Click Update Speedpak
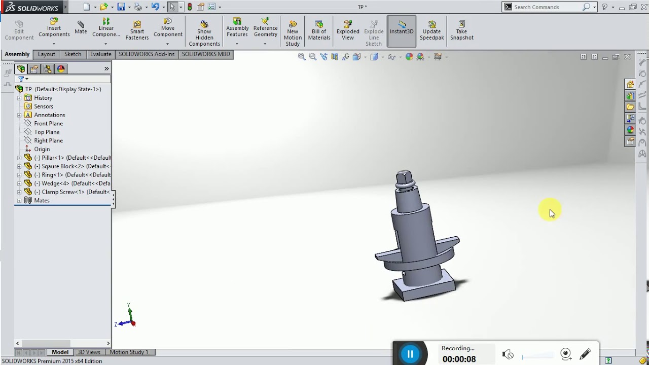This screenshot has width=649, height=365. pos(431,30)
